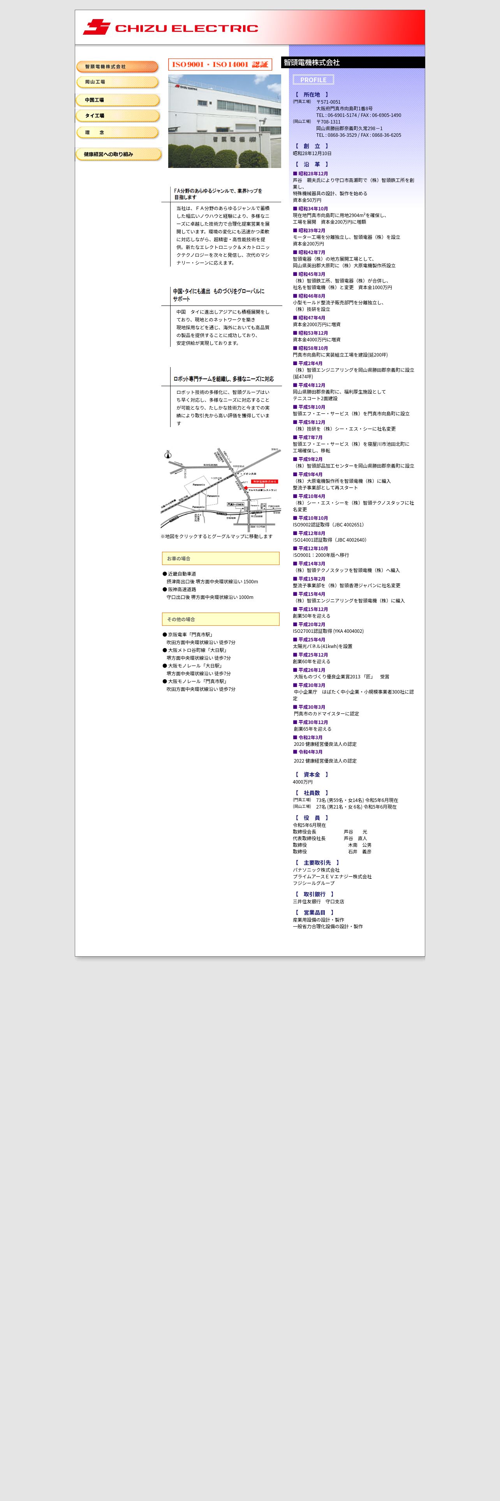The width and height of the screenshot is (500, 1501).
Task: Select the 【 沿 革 】 heading
Action: tap(312, 164)
